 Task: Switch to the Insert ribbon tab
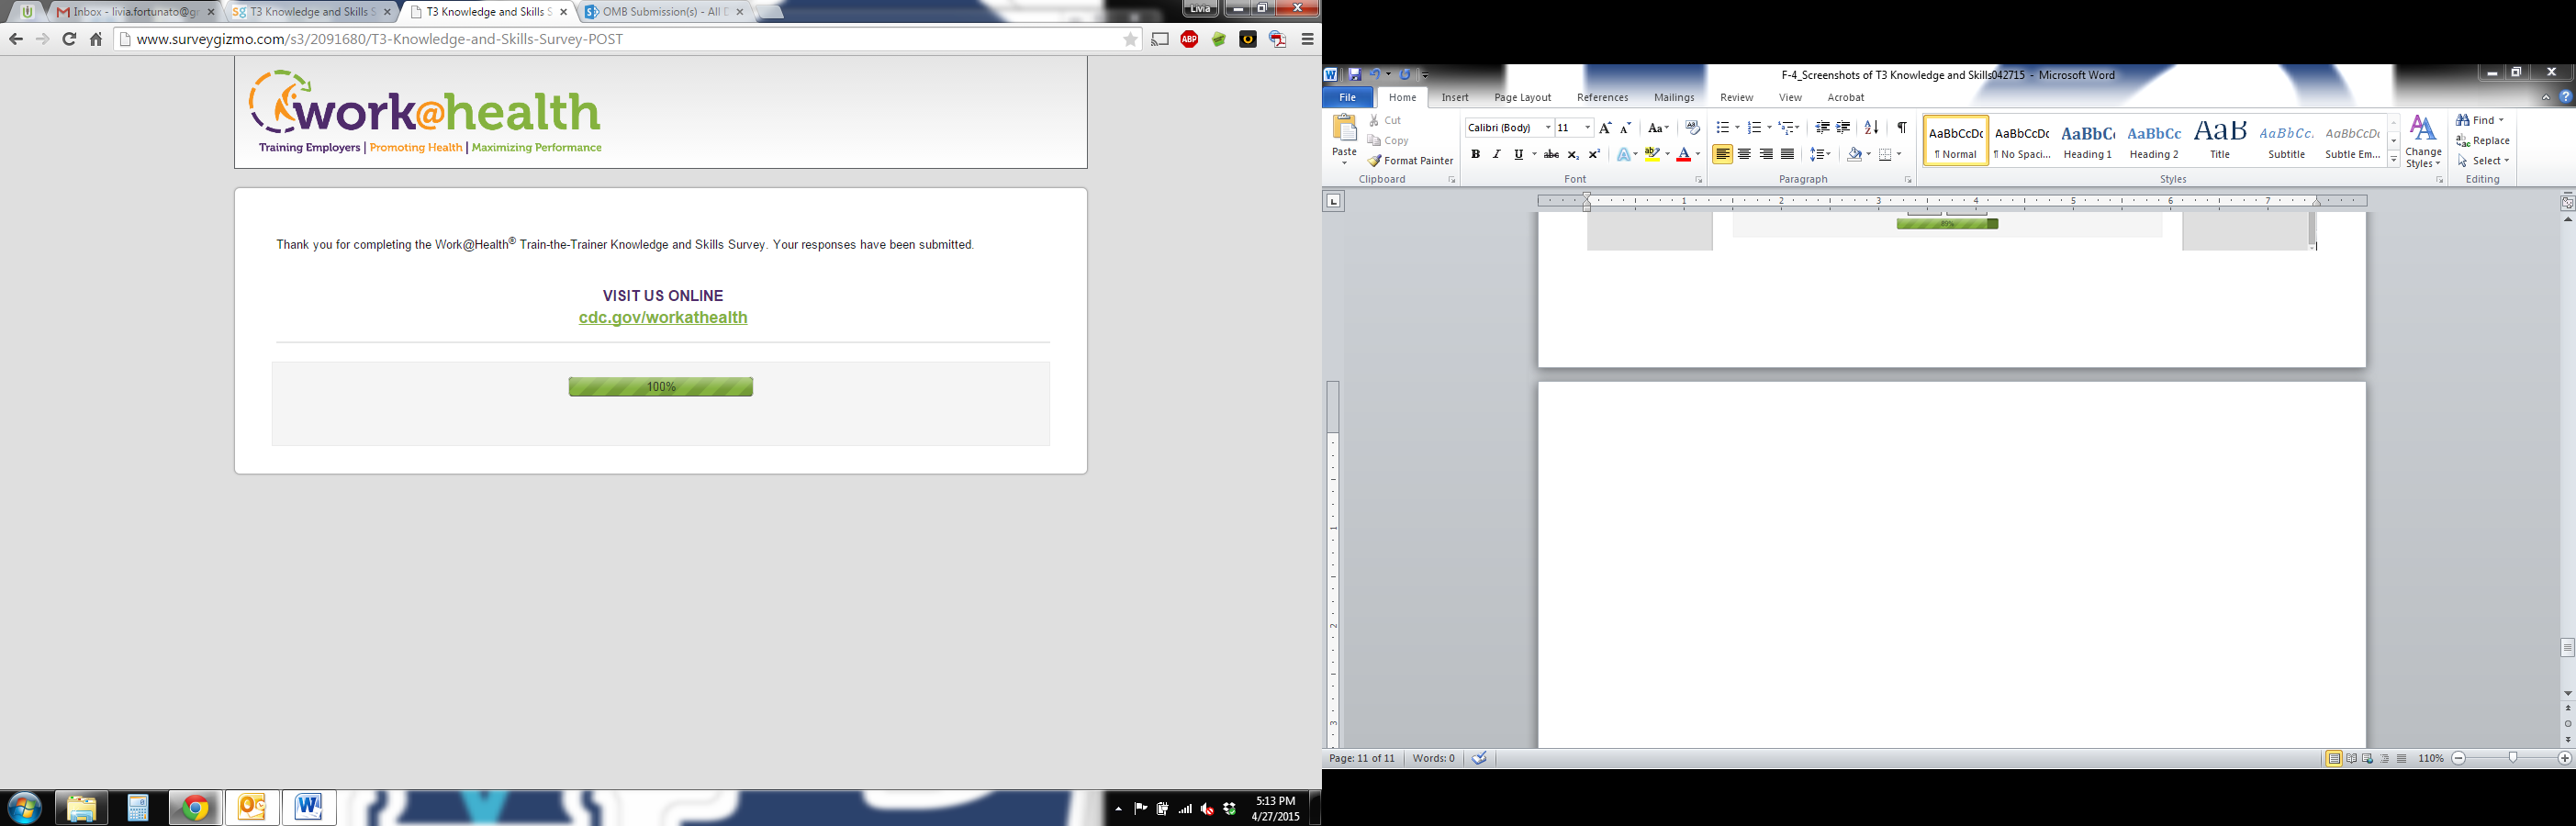coord(1455,97)
